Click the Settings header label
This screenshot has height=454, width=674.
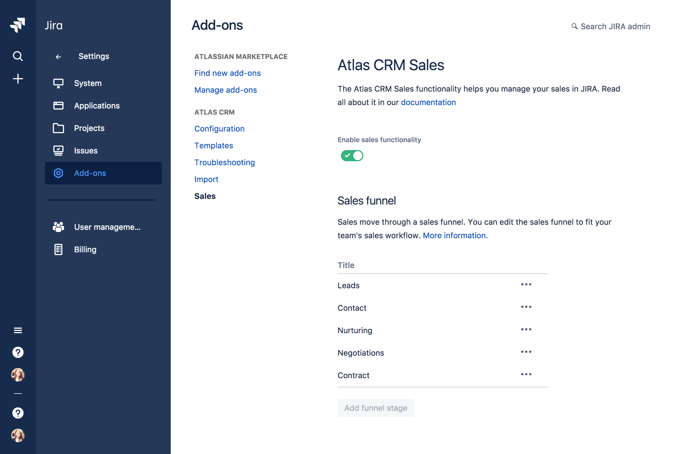click(94, 56)
